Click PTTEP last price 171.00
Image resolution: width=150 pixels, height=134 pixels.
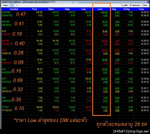(x=104, y=107)
